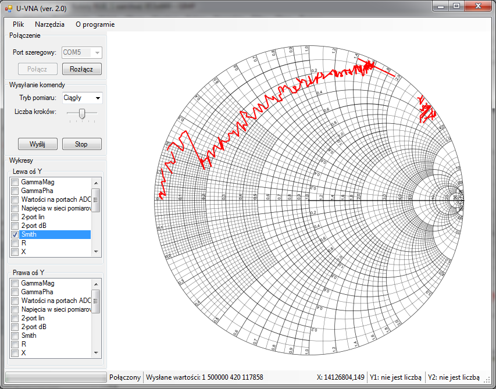Adjust the Liczba kroków slider
The height and width of the screenshot is (389, 496).
click(x=82, y=113)
